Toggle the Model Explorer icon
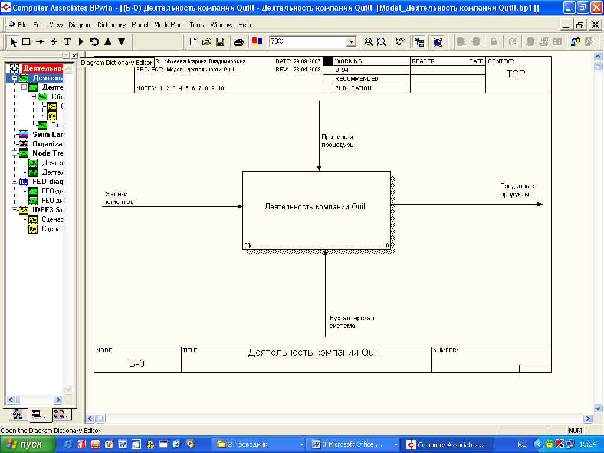Screen dimensions: 604x453 click(419, 42)
